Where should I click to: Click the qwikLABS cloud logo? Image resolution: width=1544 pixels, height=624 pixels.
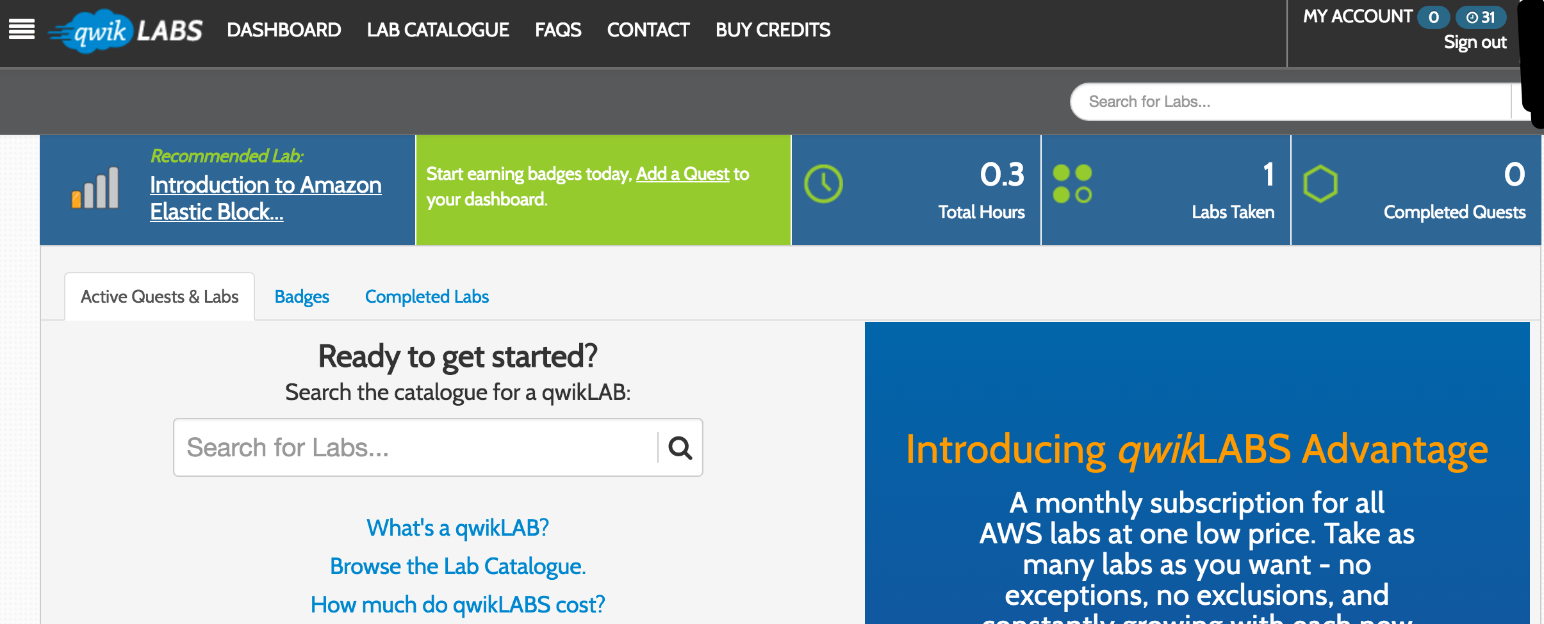tap(126, 31)
